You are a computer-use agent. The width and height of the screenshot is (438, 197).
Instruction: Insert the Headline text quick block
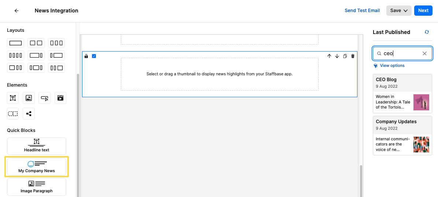[37, 146]
